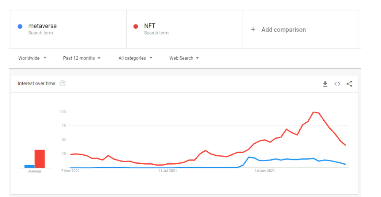This screenshot has height=197, width=381.
Task: Click the blue metaverse color dot
Action: (20, 26)
